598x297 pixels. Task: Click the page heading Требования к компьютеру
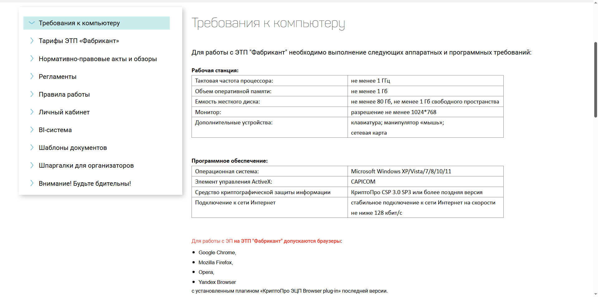(268, 23)
